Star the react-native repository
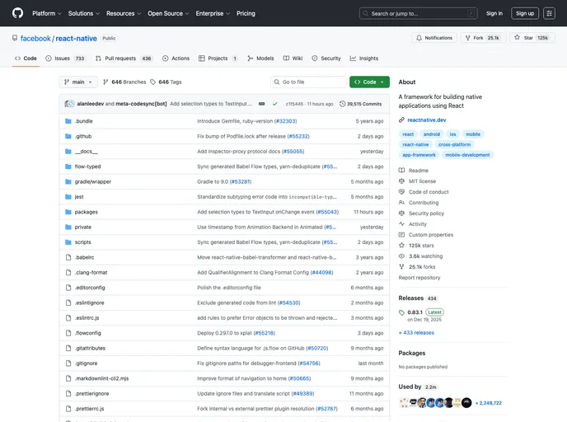Image resolution: width=567 pixels, height=422 pixels. point(529,38)
